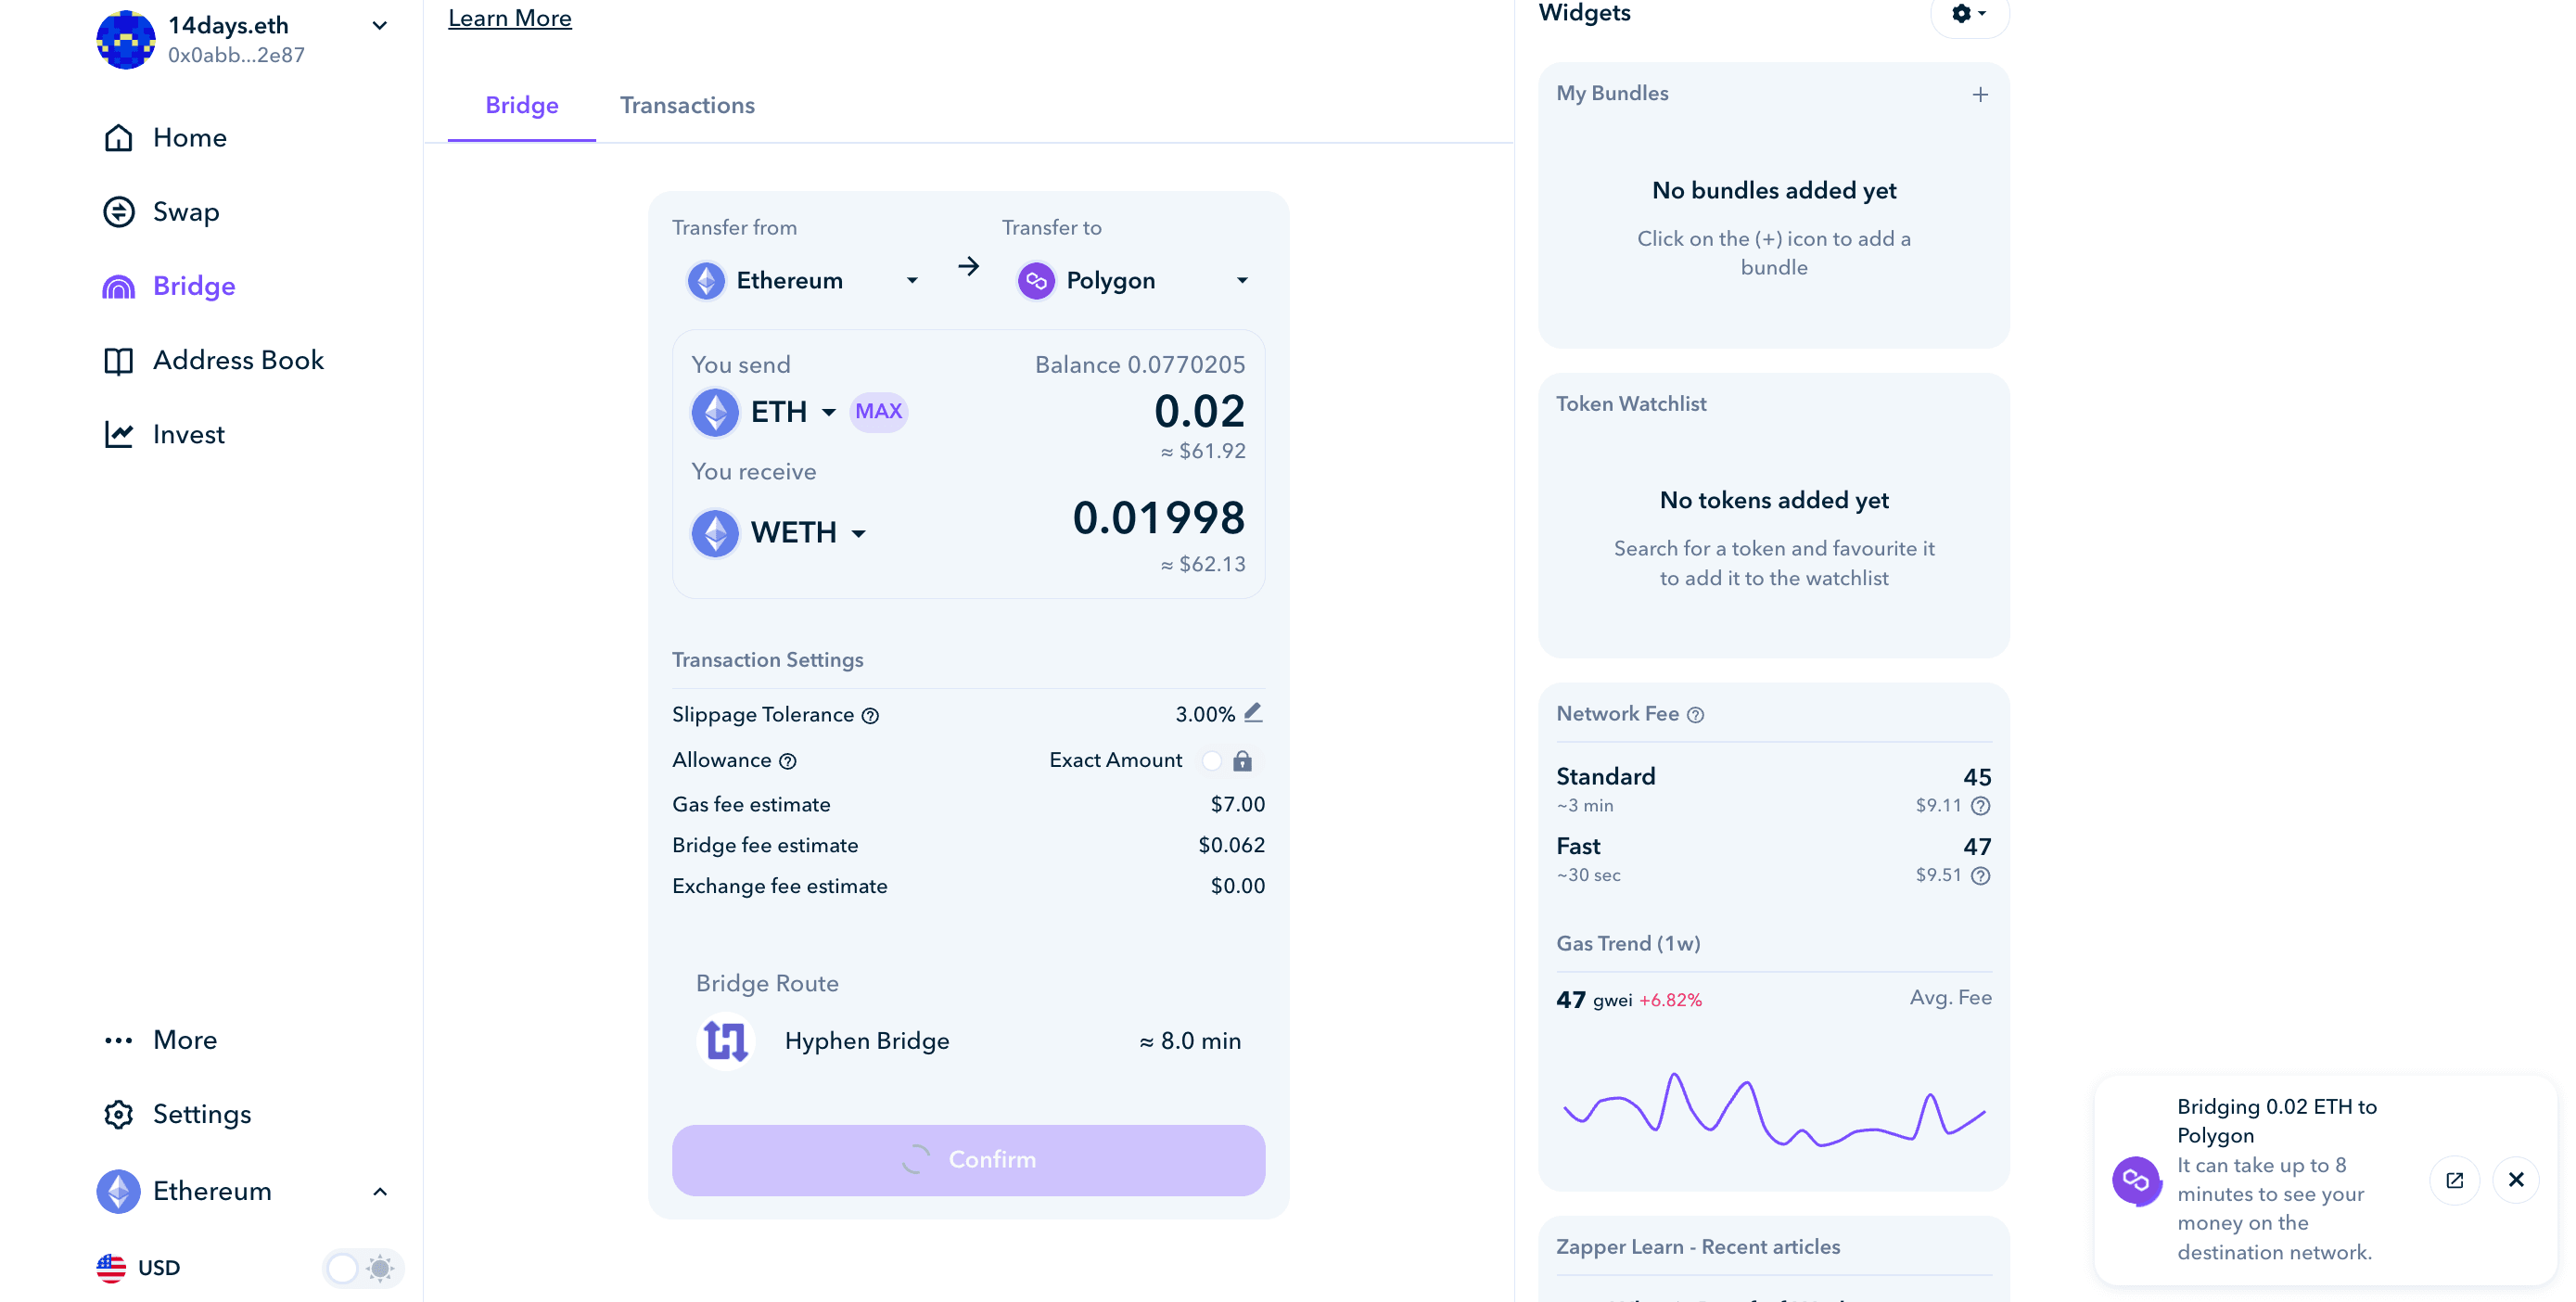2576x1302 pixels.
Task: Open the Widgets settings gear dropdown
Action: [1969, 14]
